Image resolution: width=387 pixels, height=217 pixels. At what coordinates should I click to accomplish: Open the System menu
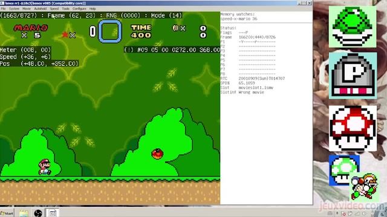pos(14,8)
